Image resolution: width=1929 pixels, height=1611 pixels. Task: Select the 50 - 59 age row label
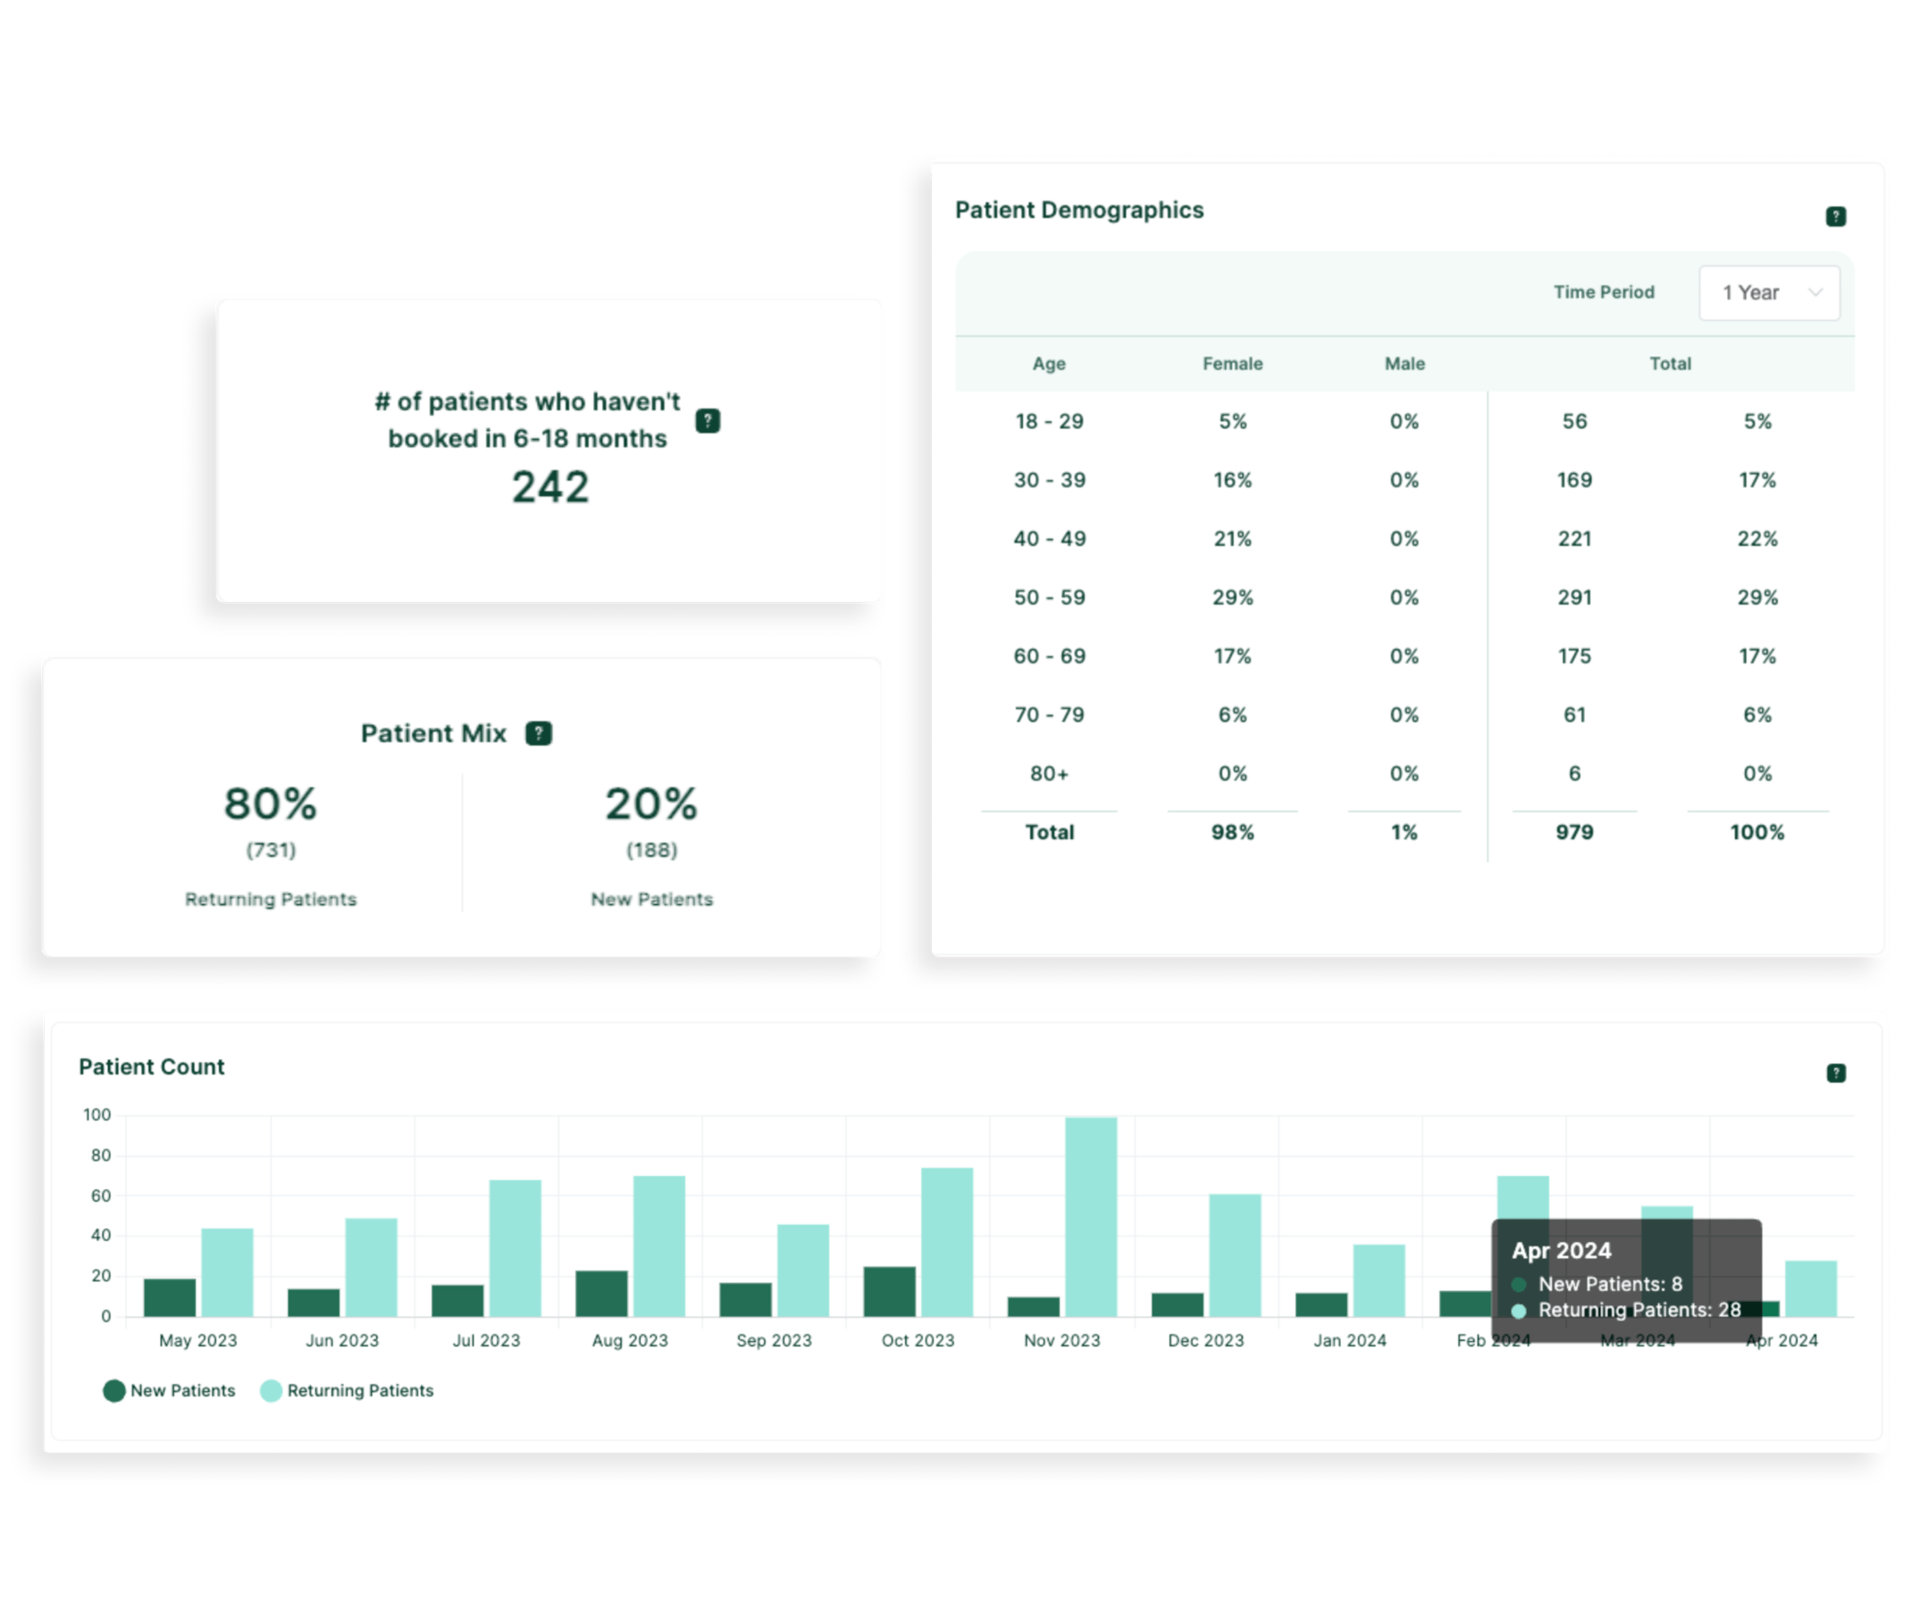(x=1049, y=598)
